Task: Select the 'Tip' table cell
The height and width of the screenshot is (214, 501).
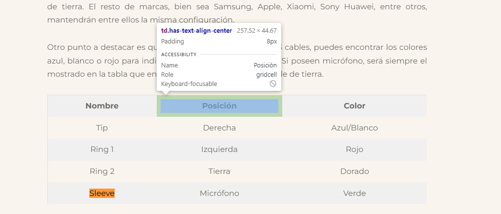Action: (x=102, y=128)
